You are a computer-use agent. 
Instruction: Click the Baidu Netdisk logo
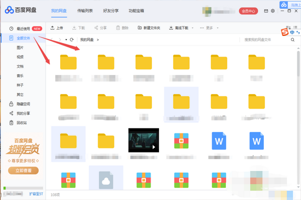tap(21, 10)
